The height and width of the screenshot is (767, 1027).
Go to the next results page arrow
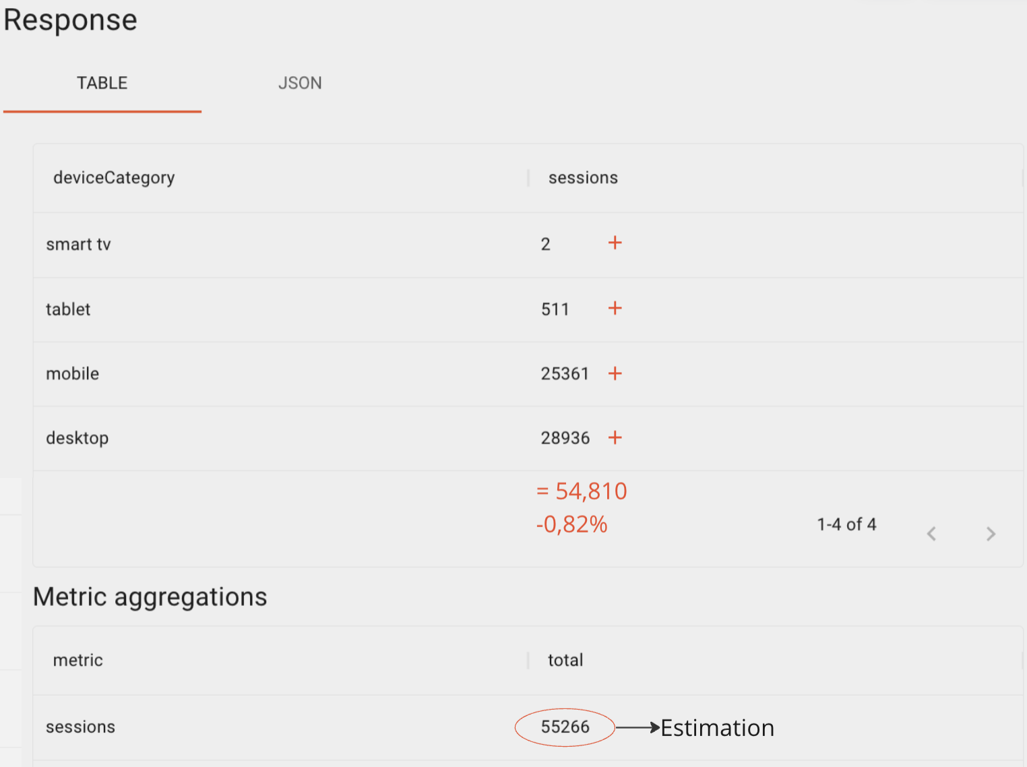(991, 534)
